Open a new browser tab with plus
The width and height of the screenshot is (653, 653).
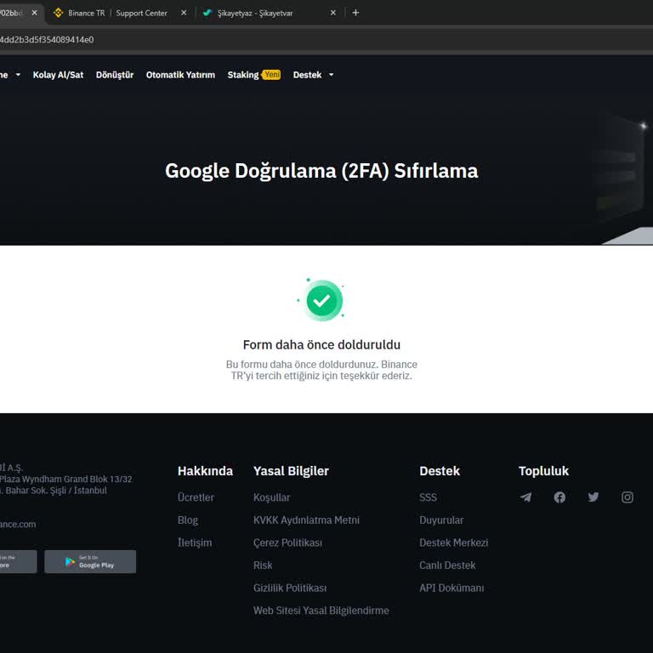click(x=355, y=13)
